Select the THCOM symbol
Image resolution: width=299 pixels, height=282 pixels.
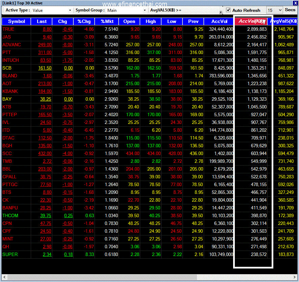(x=10, y=216)
